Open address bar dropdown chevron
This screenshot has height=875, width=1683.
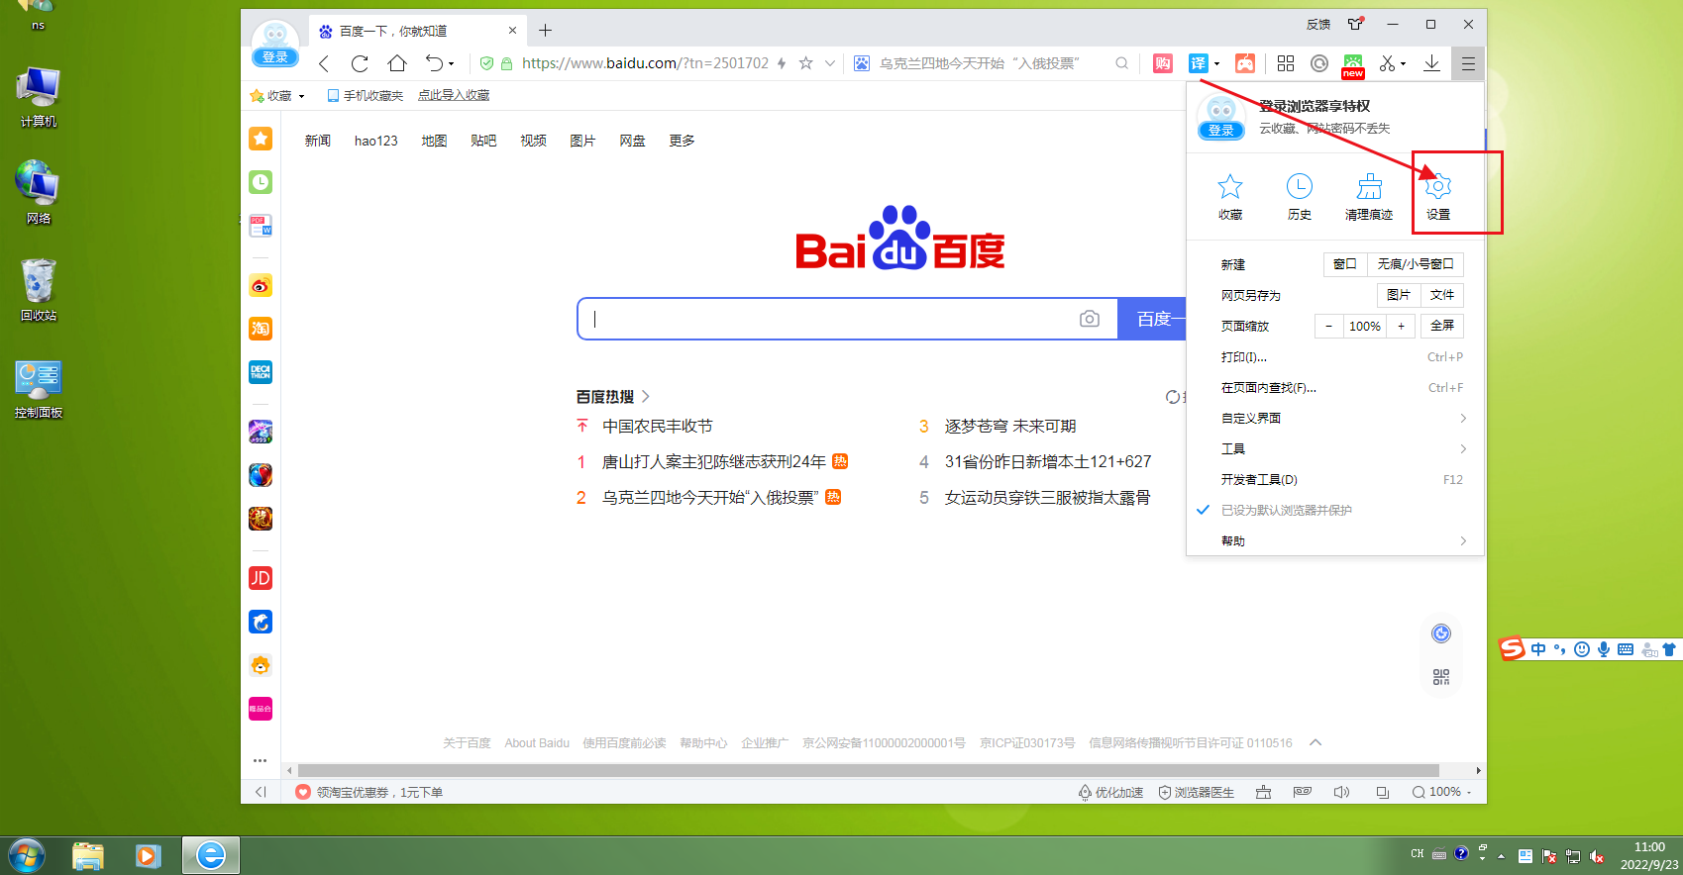tap(830, 63)
